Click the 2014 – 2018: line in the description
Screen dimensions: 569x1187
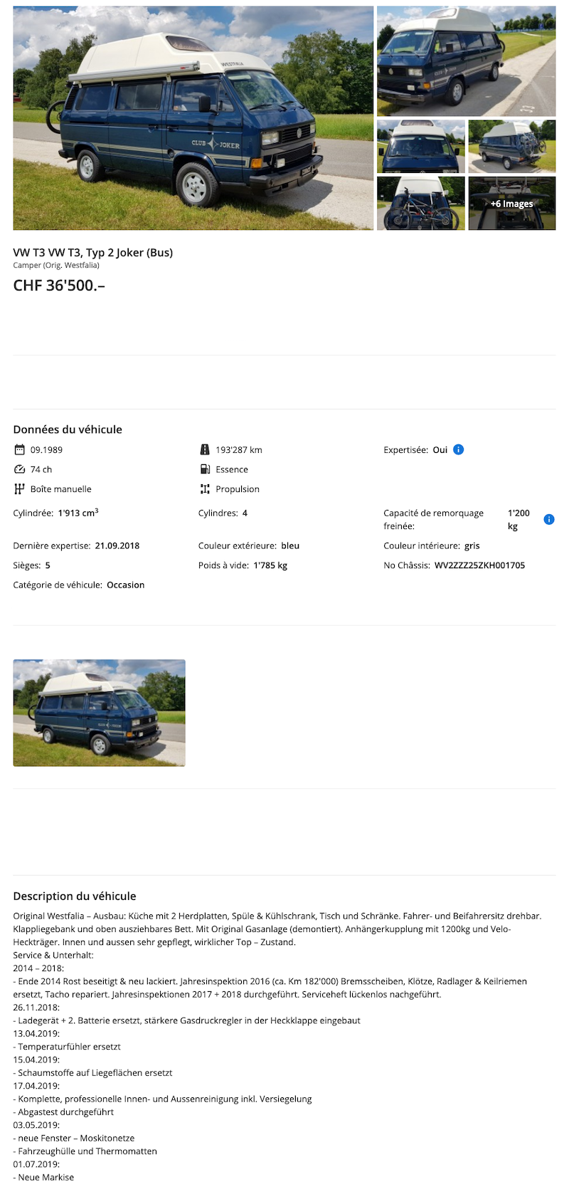38,968
